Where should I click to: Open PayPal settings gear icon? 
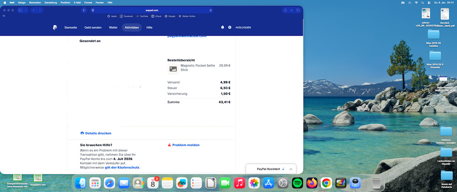point(230,27)
